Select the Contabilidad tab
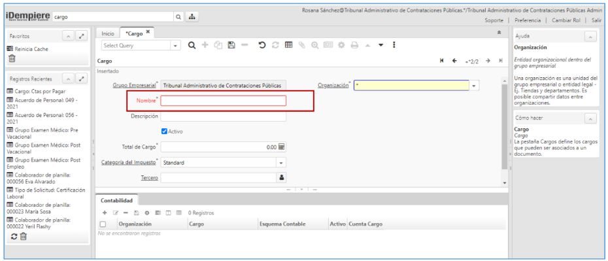 (x=117, y=201)
